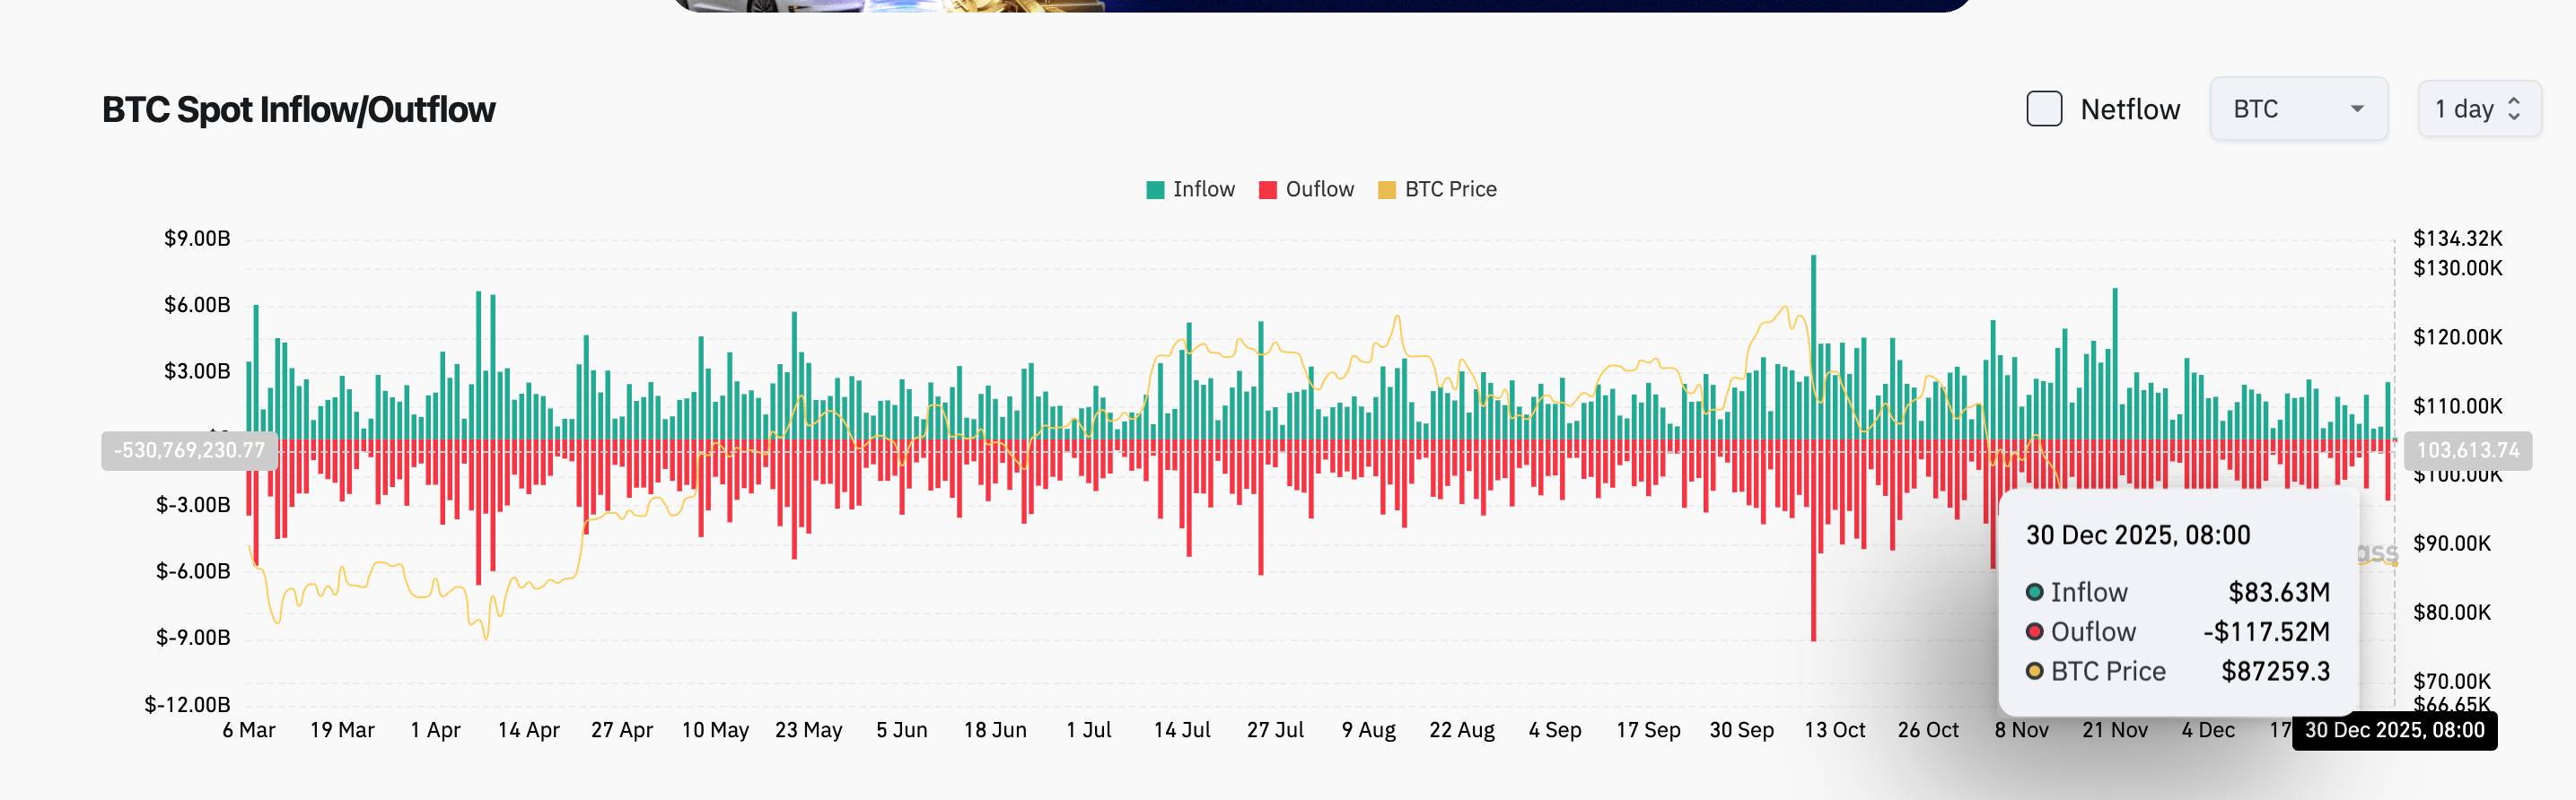Click the green Inflow legend swatch
The height and width of the screenshot is (800, 2576).
pos(1155,190)
